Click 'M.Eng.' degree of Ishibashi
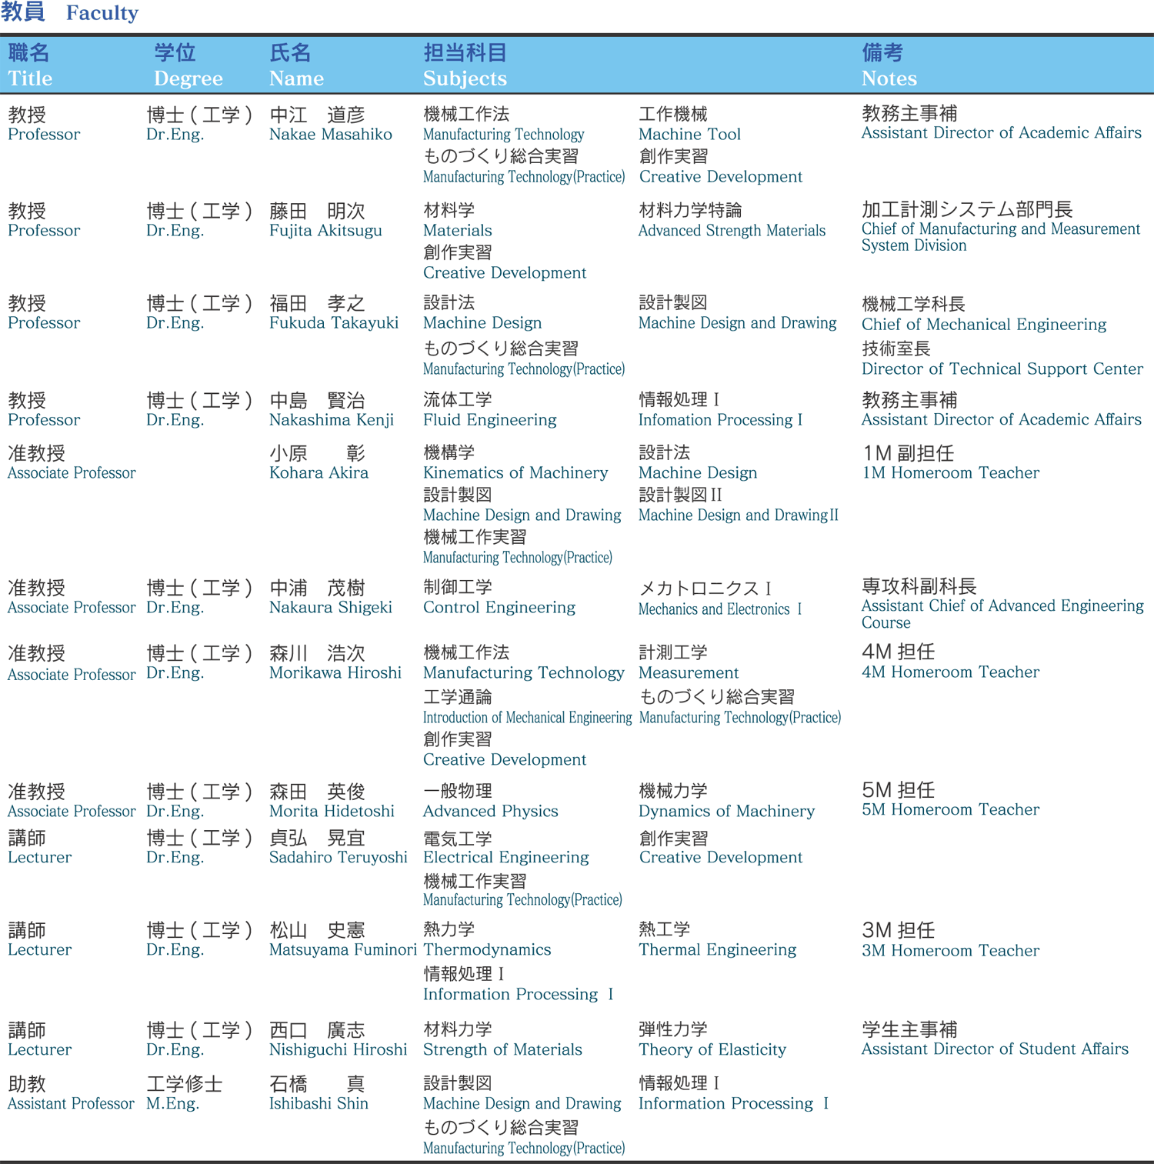This screenshot has width=1154, height=1164. point(172,1104)
